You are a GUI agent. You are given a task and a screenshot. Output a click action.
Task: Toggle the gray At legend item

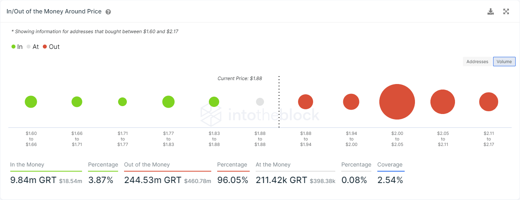pyautogui.click(x=32, y=47)
